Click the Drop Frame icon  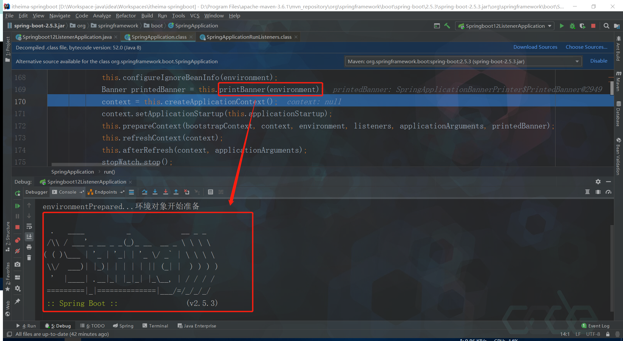[187, 192]
